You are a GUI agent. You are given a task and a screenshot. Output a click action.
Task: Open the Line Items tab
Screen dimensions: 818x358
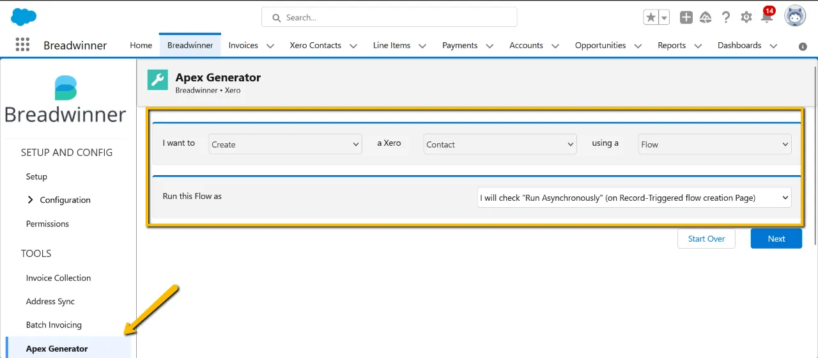(392, 45)
